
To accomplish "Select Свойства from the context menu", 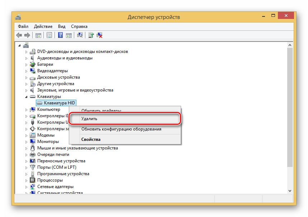I will pos(91,139).
